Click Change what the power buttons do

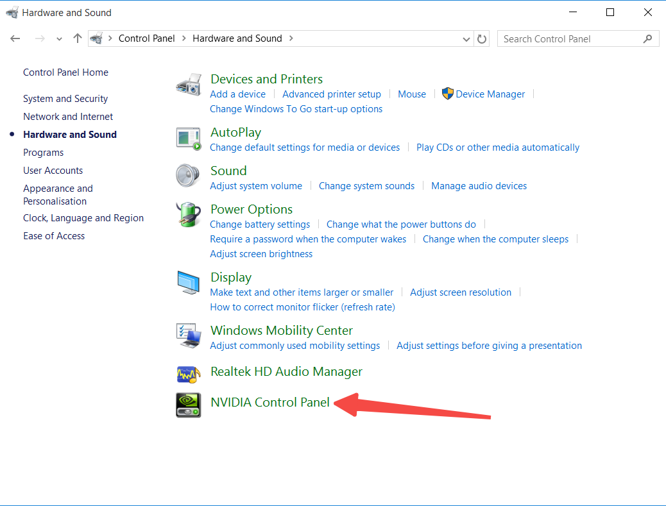[401, 224]
